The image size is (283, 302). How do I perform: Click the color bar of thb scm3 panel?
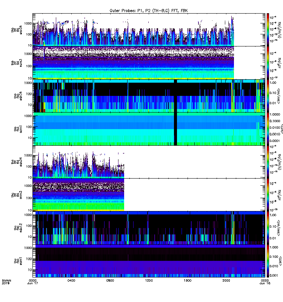pyautogui.click(x=268, y=63)
